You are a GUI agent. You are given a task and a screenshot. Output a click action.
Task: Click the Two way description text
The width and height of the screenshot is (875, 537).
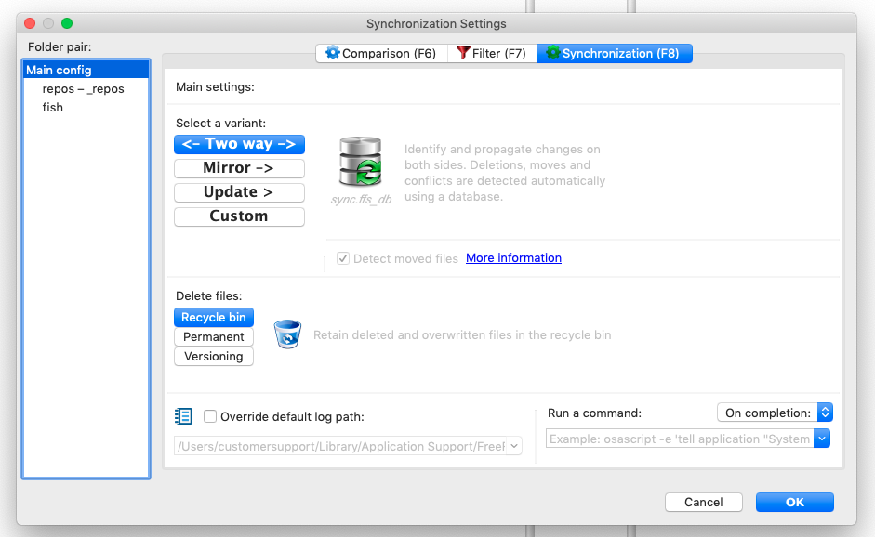pos(505,173)
